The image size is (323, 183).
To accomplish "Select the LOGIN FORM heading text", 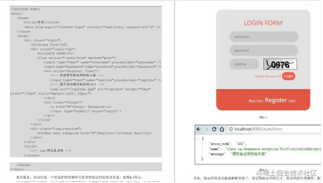I will click(263, 23).
